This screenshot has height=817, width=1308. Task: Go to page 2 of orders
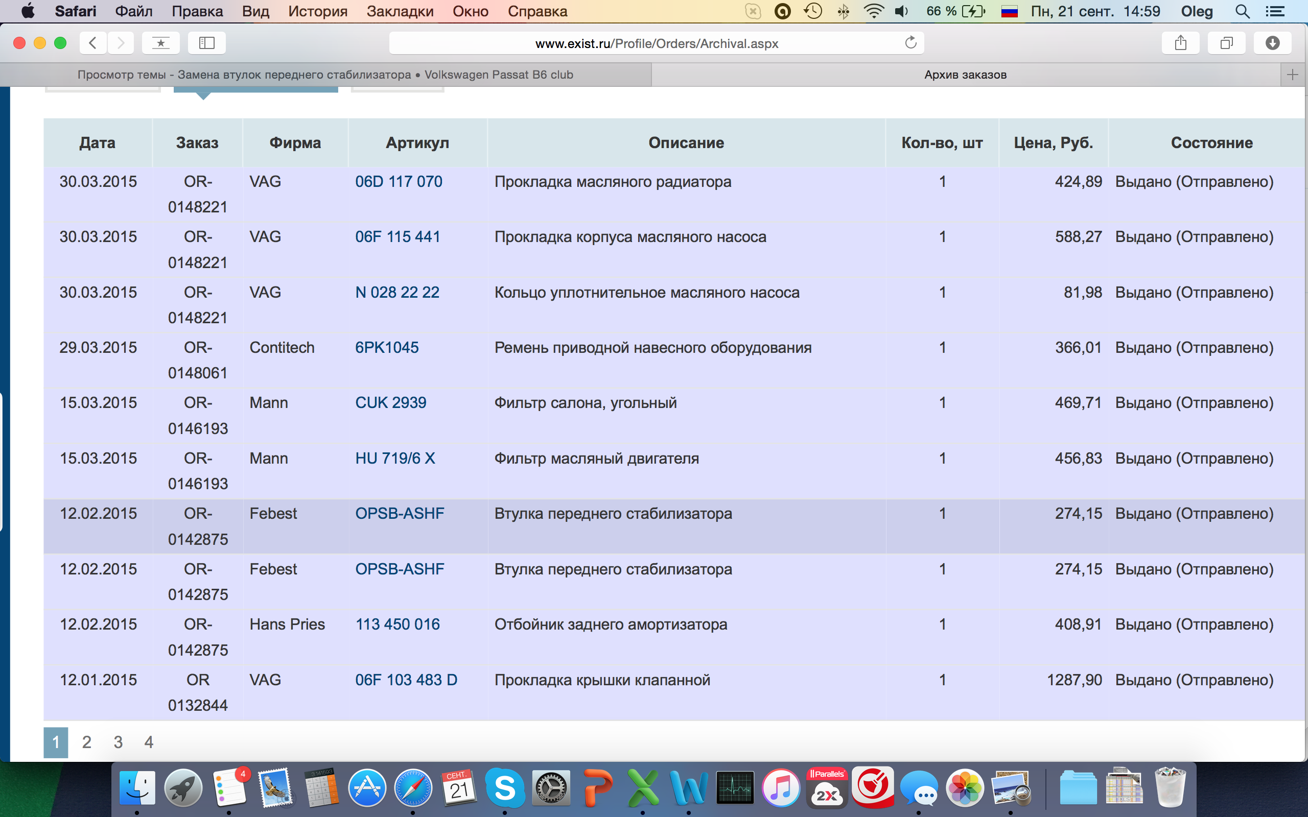click(86, 742)
